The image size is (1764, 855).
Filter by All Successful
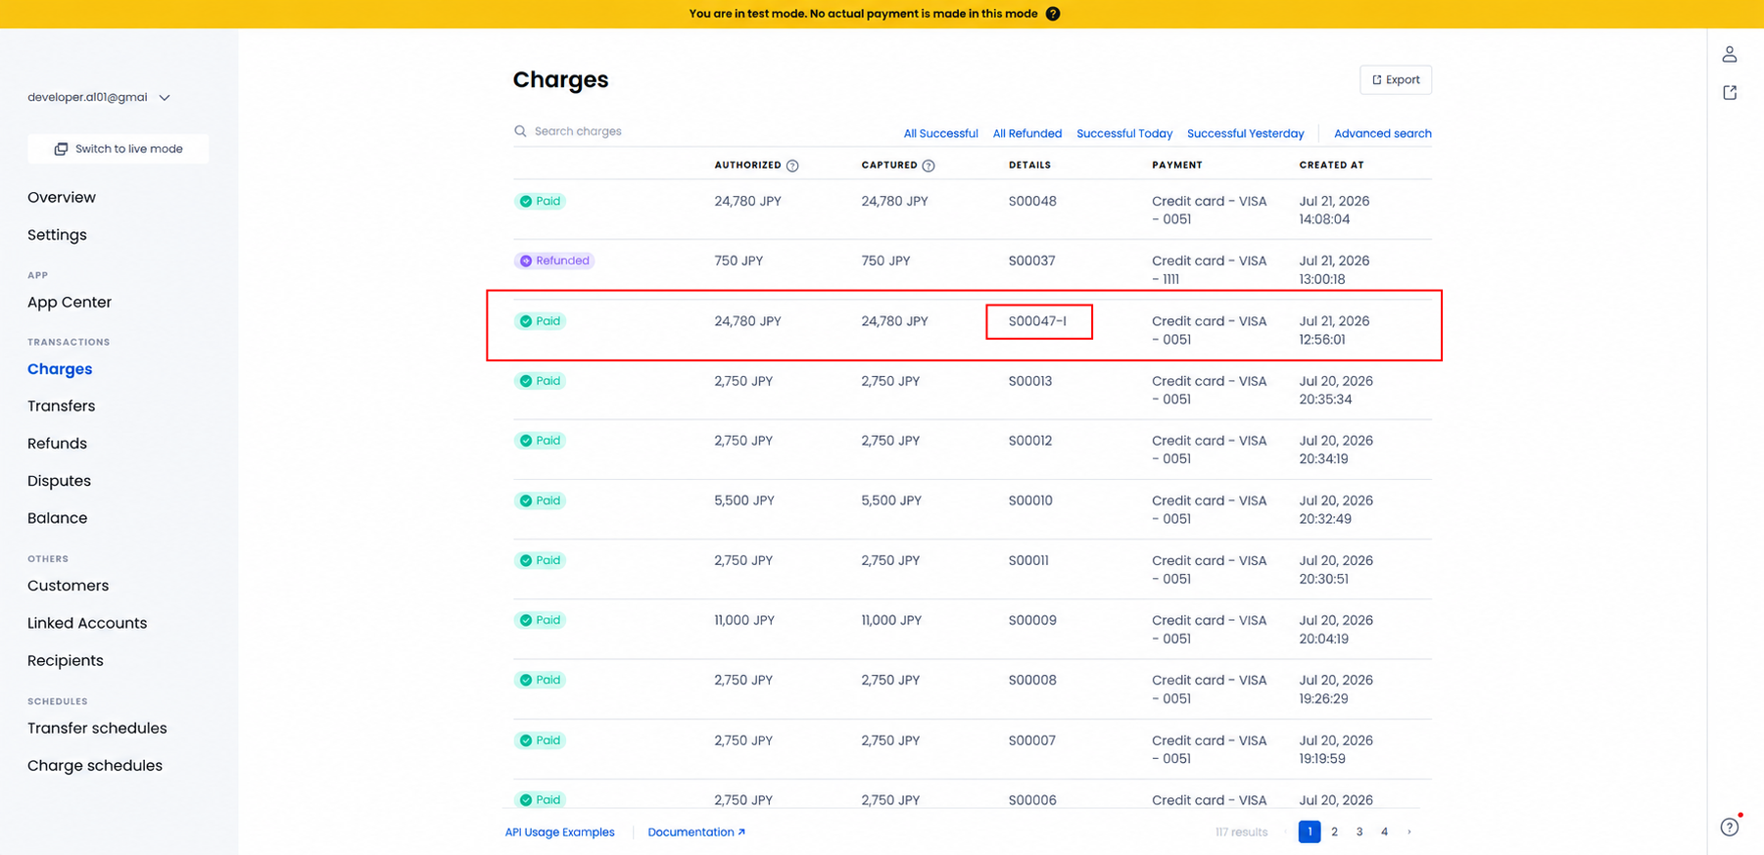coord(940,133)
